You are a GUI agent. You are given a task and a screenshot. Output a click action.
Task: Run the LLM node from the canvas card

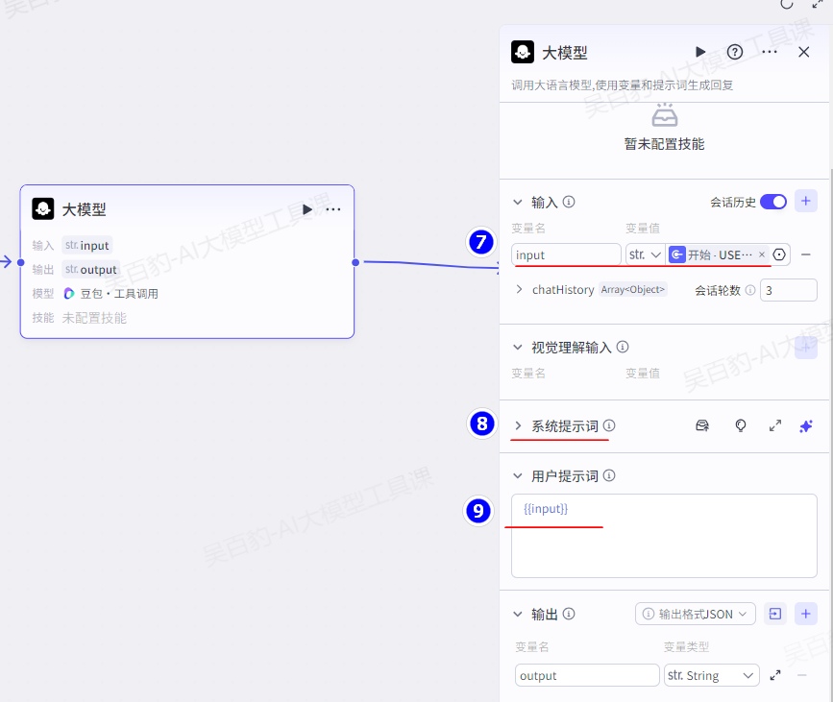(307, 209)
